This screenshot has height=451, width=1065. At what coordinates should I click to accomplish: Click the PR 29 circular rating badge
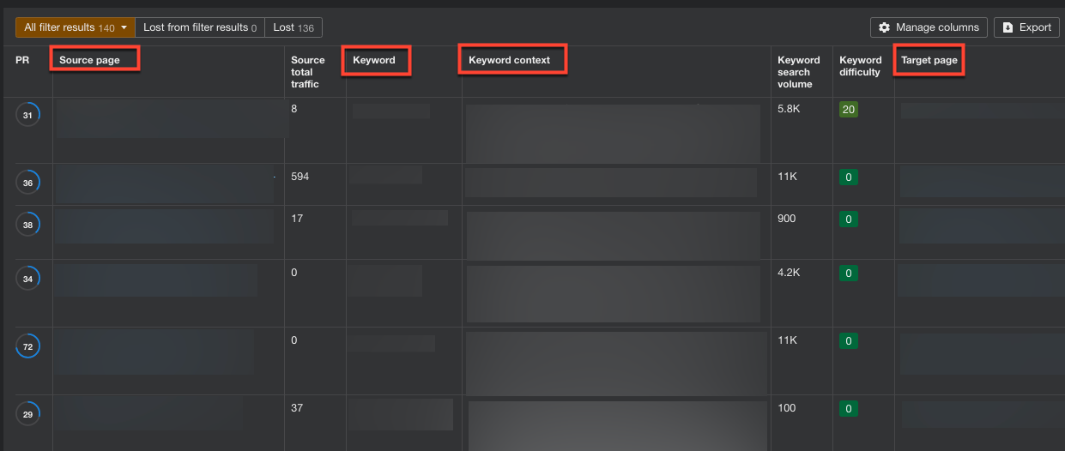point(27,414)
